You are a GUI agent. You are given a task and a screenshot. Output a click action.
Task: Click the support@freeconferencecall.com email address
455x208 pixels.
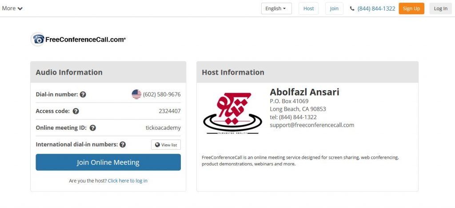pos(312,125)
